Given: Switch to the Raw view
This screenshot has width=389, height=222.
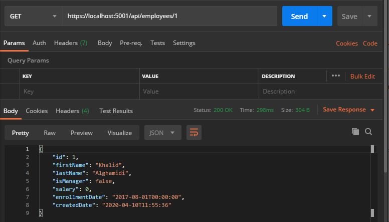Looking at the screenshot, I should [x=50, y=133].
